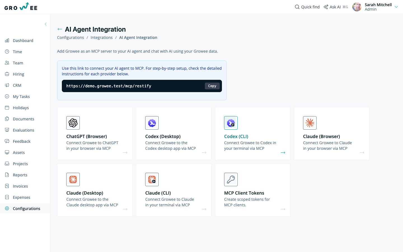Open the MCP Client Tokens card title
403x252 pixels.
click(244, 193)
